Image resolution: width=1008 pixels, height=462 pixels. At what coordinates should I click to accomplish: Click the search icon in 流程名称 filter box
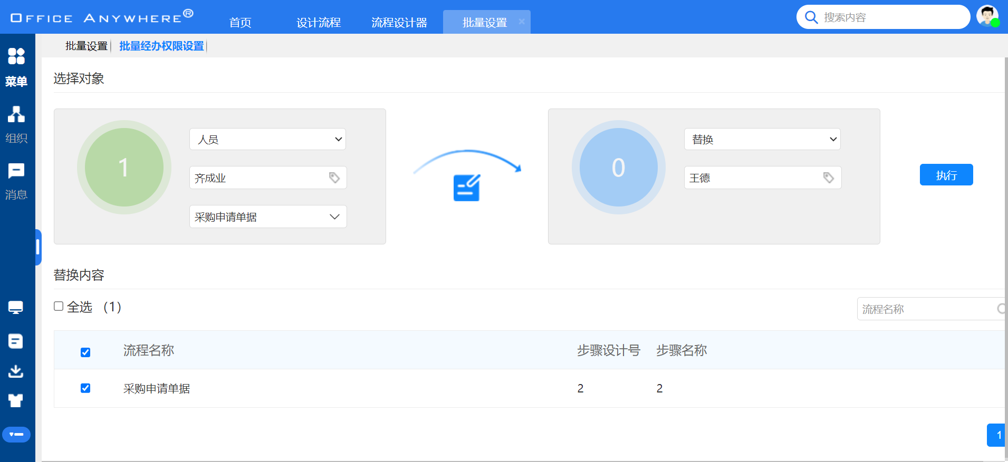pyautogui.click(x=1001, y=309)
